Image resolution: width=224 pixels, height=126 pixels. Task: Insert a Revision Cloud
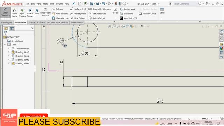pos(147,14)
